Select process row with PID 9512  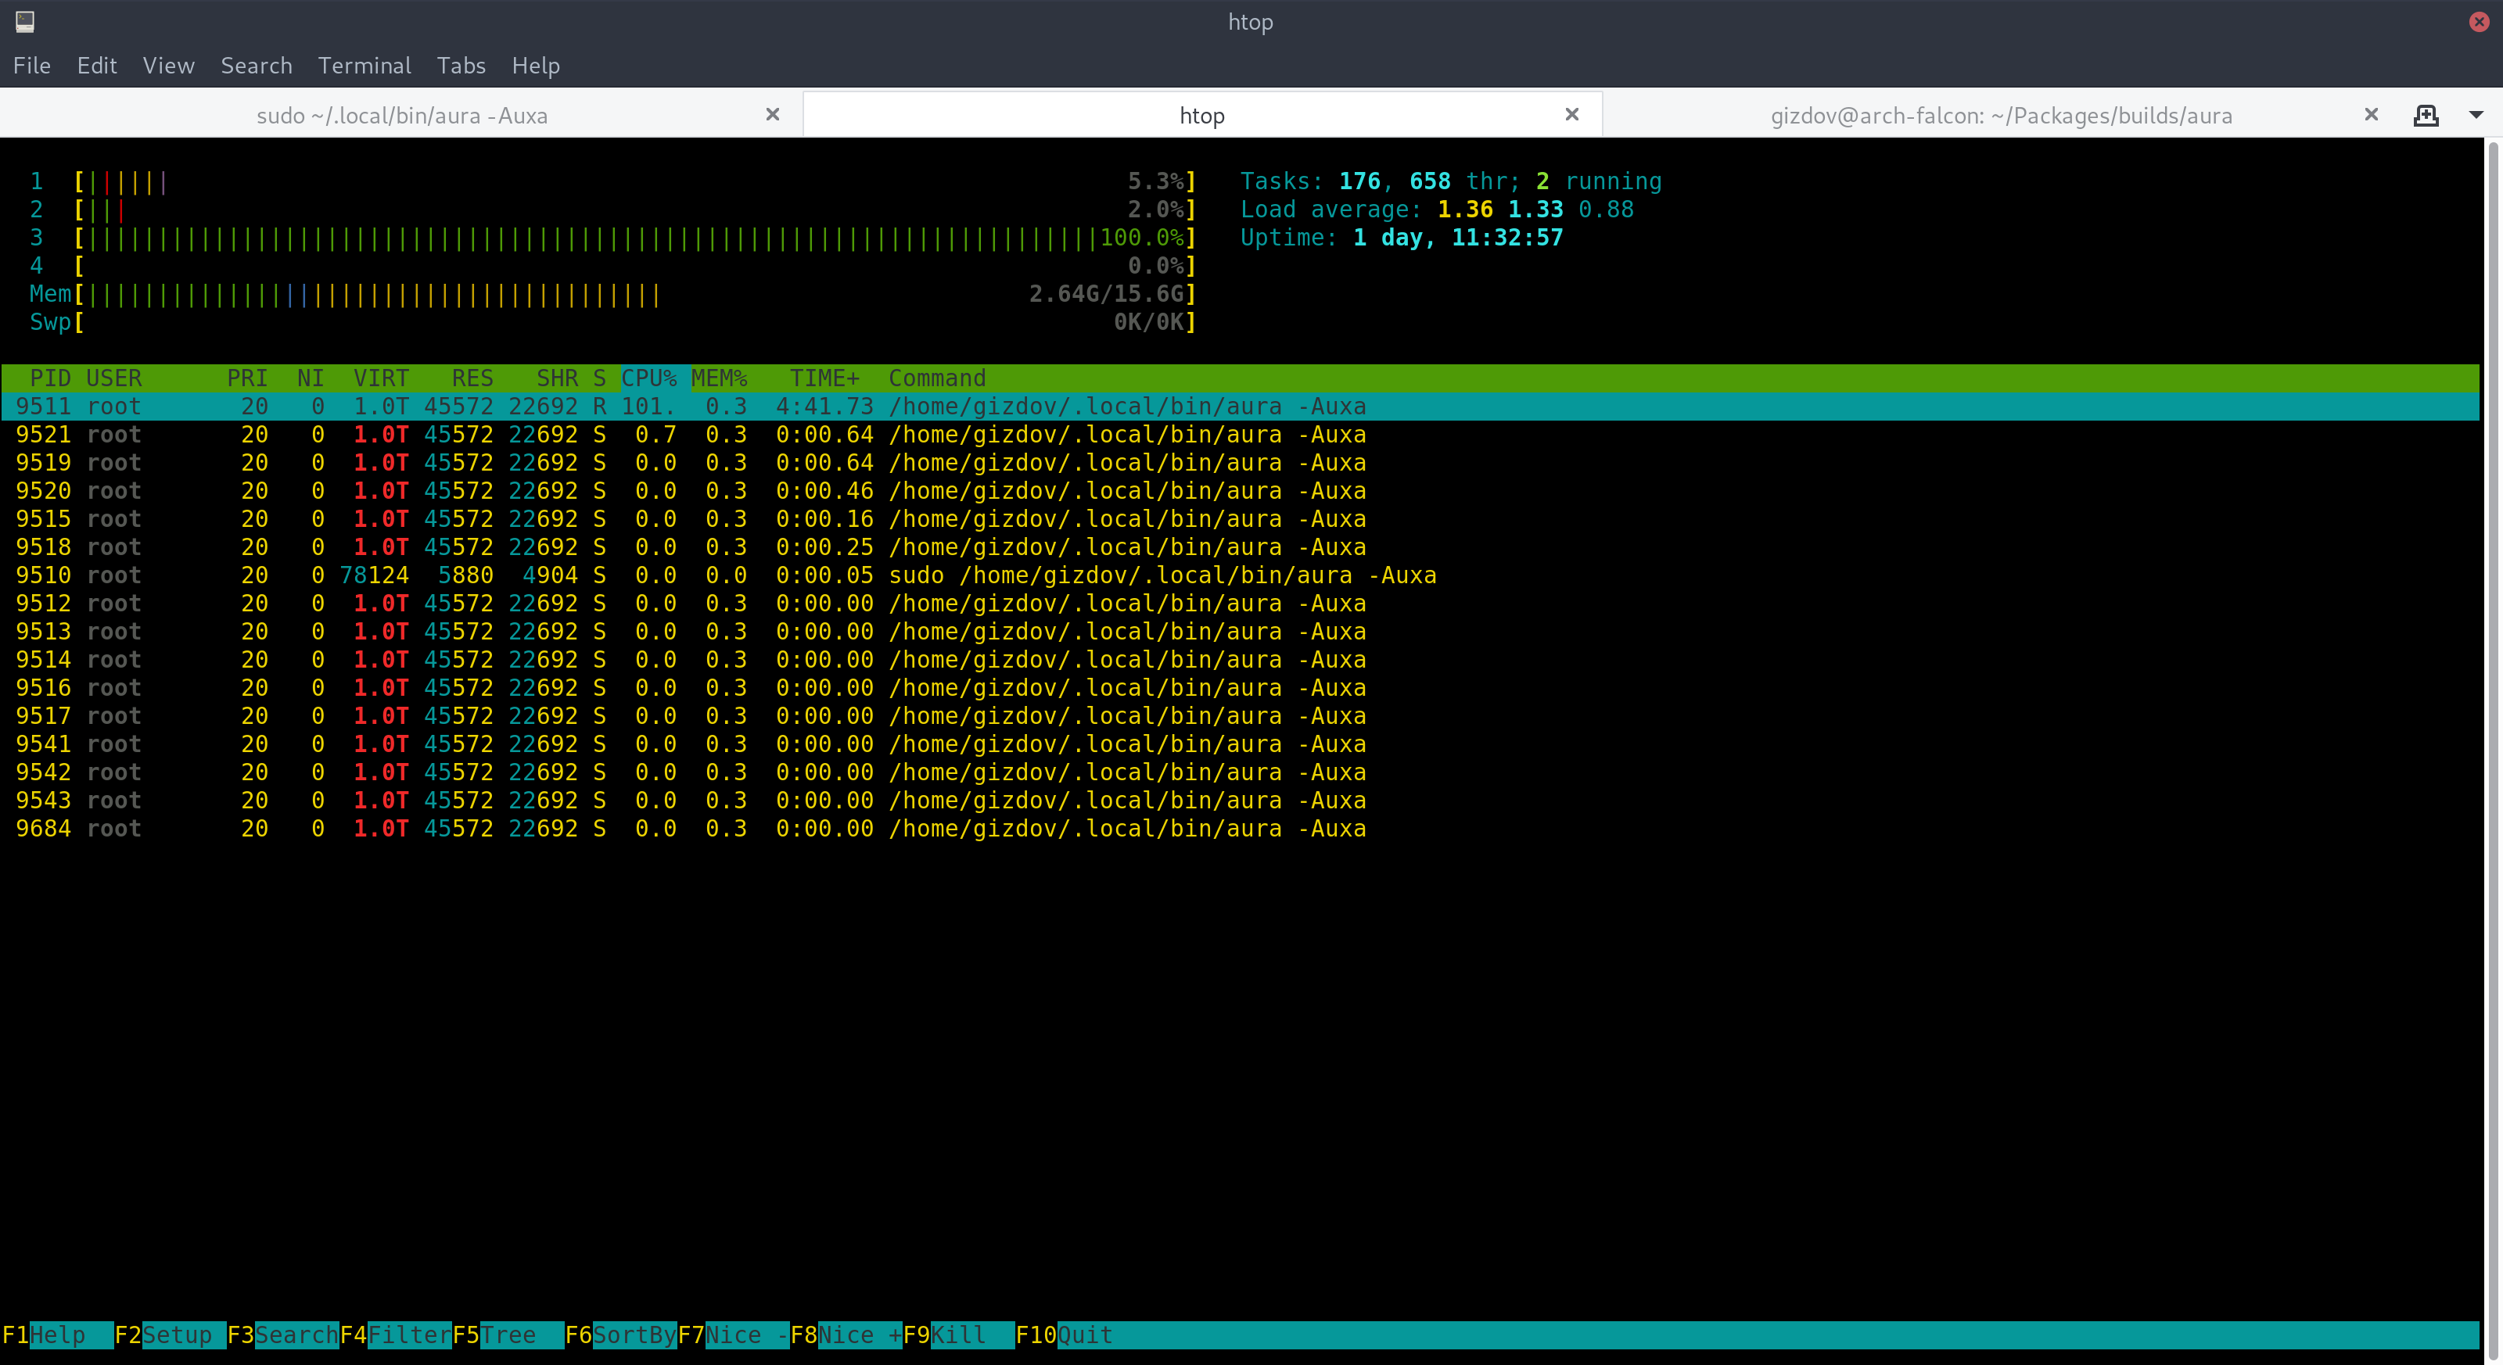1240,603
